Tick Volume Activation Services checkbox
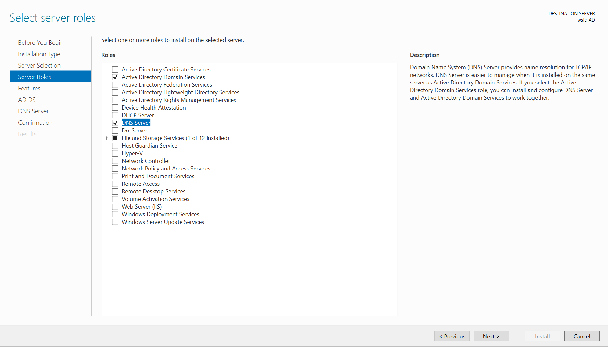 tap(115, 199)
